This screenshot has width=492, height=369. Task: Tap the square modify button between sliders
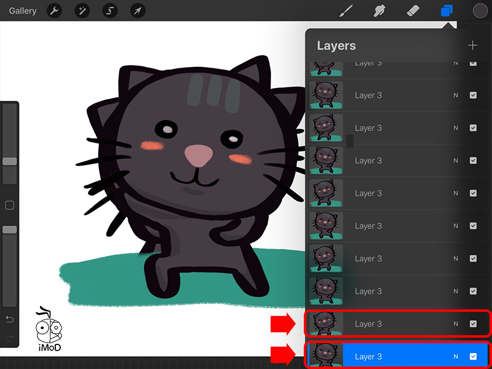[x=10, y=205]
